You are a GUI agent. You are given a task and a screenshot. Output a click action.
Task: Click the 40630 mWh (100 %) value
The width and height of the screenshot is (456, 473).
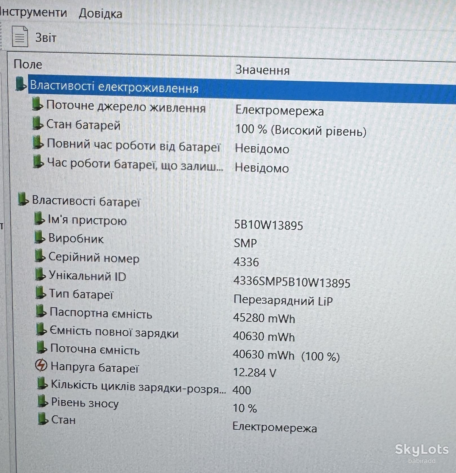(286, 355)
